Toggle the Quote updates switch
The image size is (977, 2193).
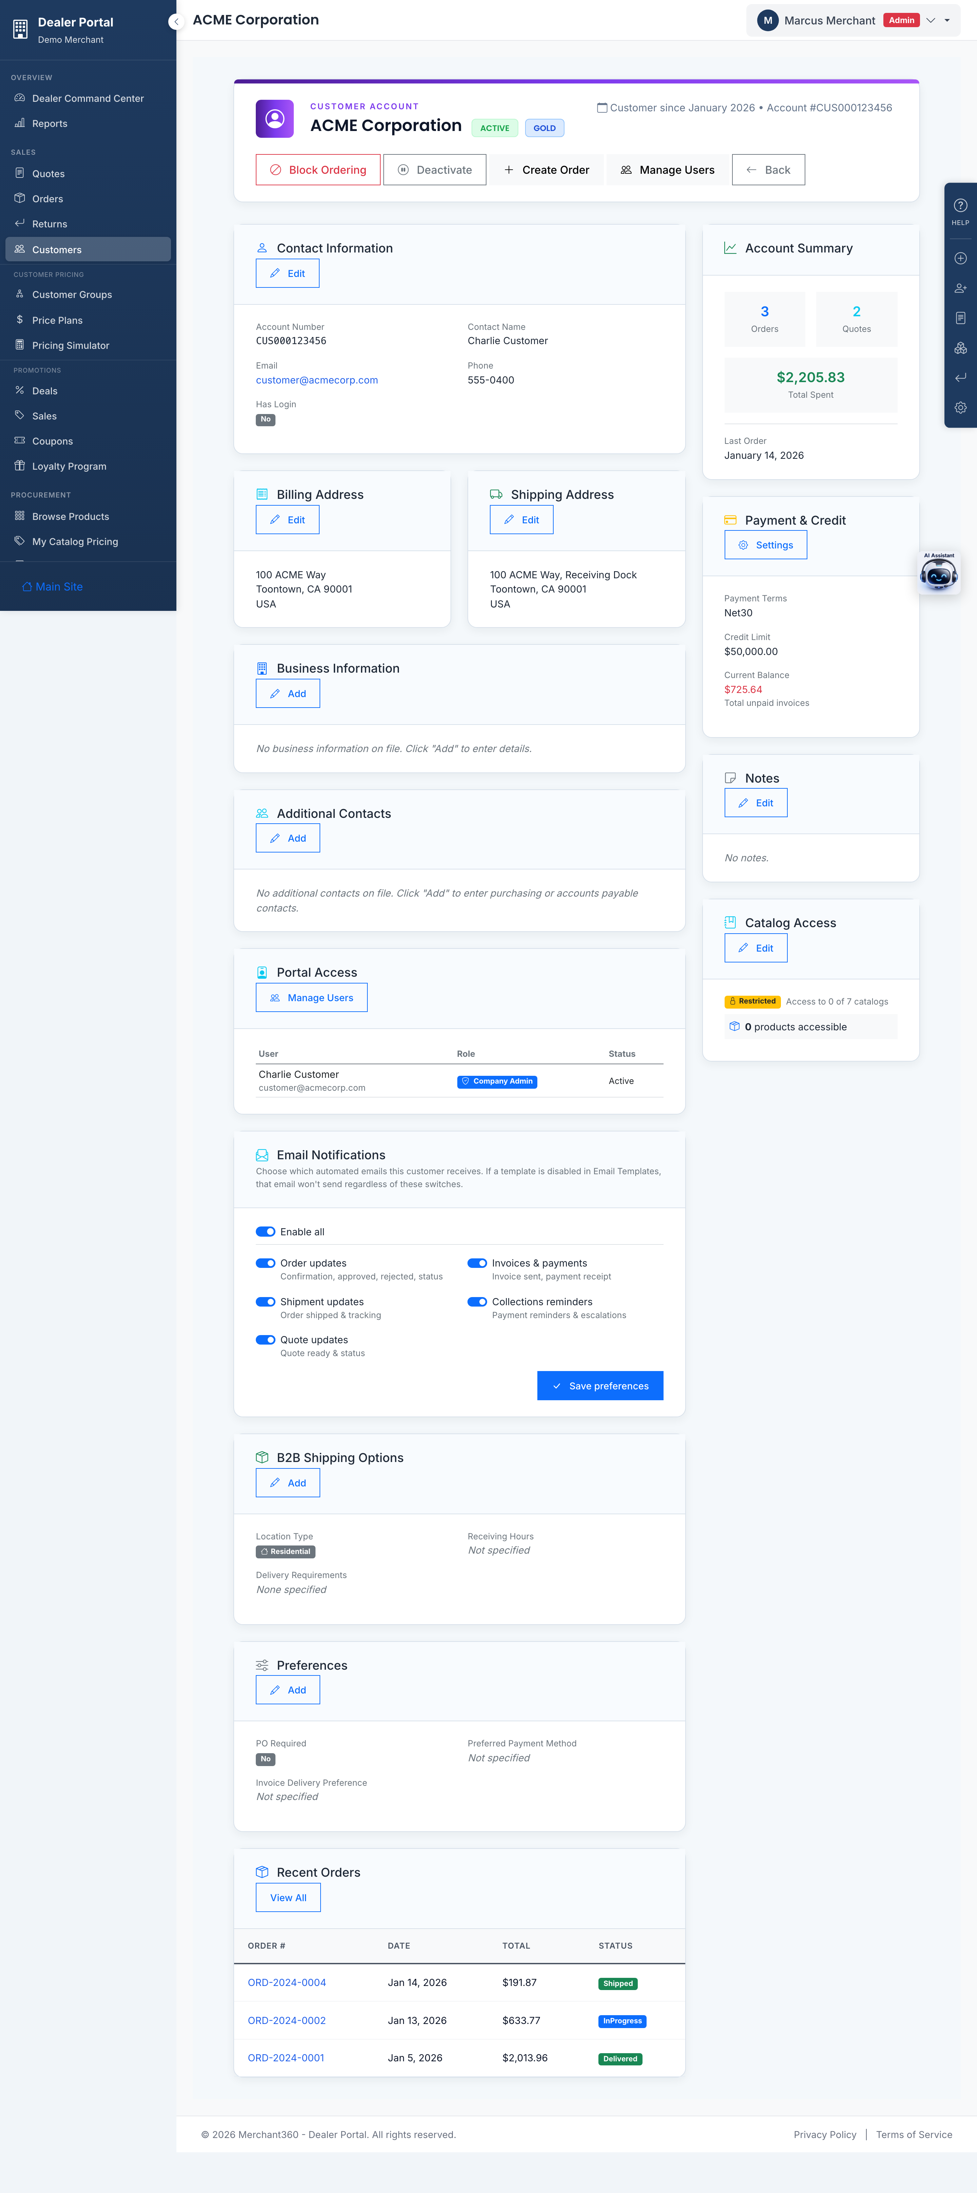coord(266,1340)
